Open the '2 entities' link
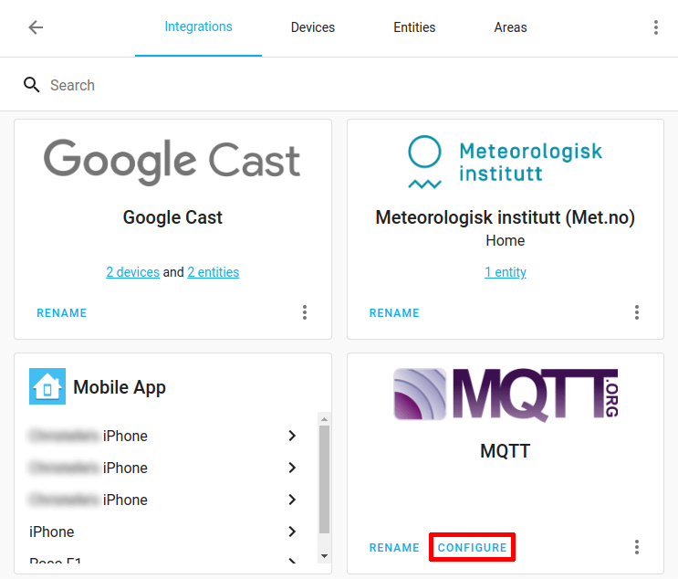This screenshot has height=579, width=678. 214,272
